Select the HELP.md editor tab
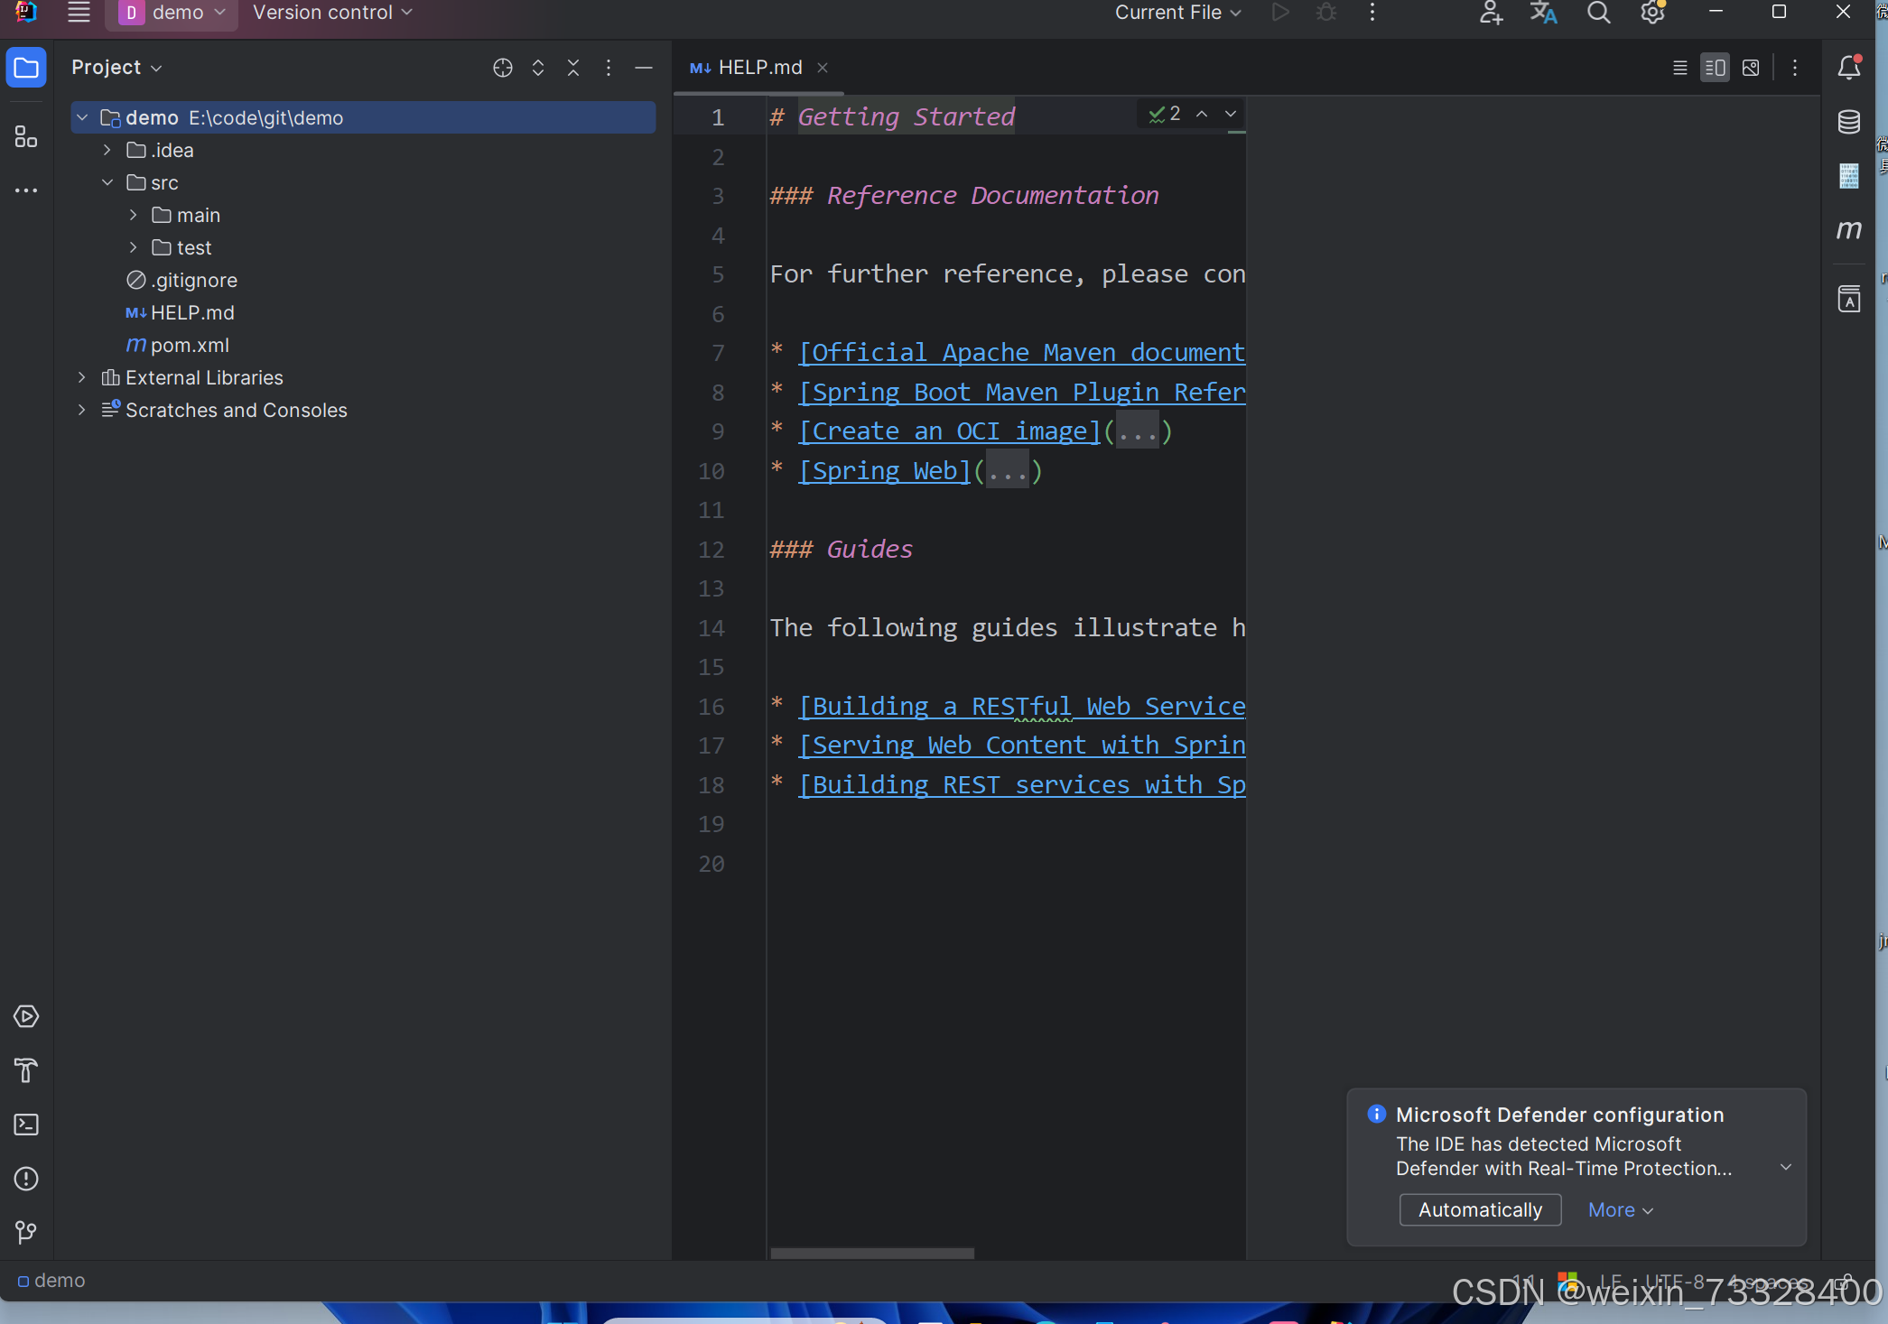Image resolution: width=1888 pixels, height=1324 pixels. tap(758, 68)
